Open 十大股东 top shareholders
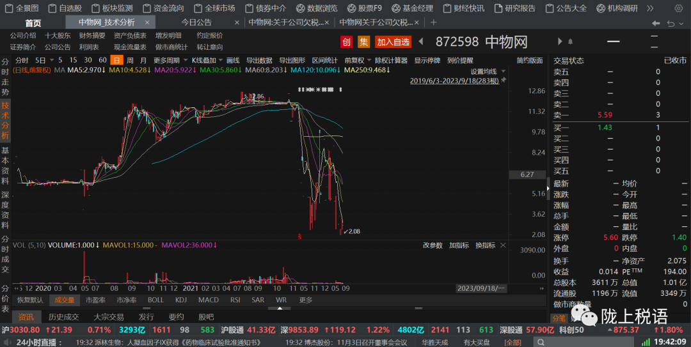Viewport: 691px width, 347px height. (x=58, y=36)
